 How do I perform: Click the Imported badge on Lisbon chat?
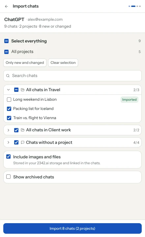pos(130,100)
